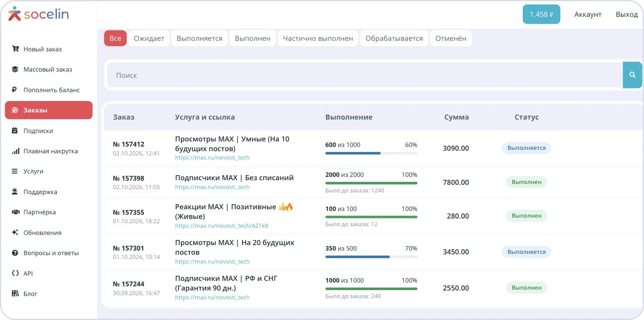This screenshot has width=644, height=320.
Task: Click the Выход link
Action: click(x=627, y=14)
